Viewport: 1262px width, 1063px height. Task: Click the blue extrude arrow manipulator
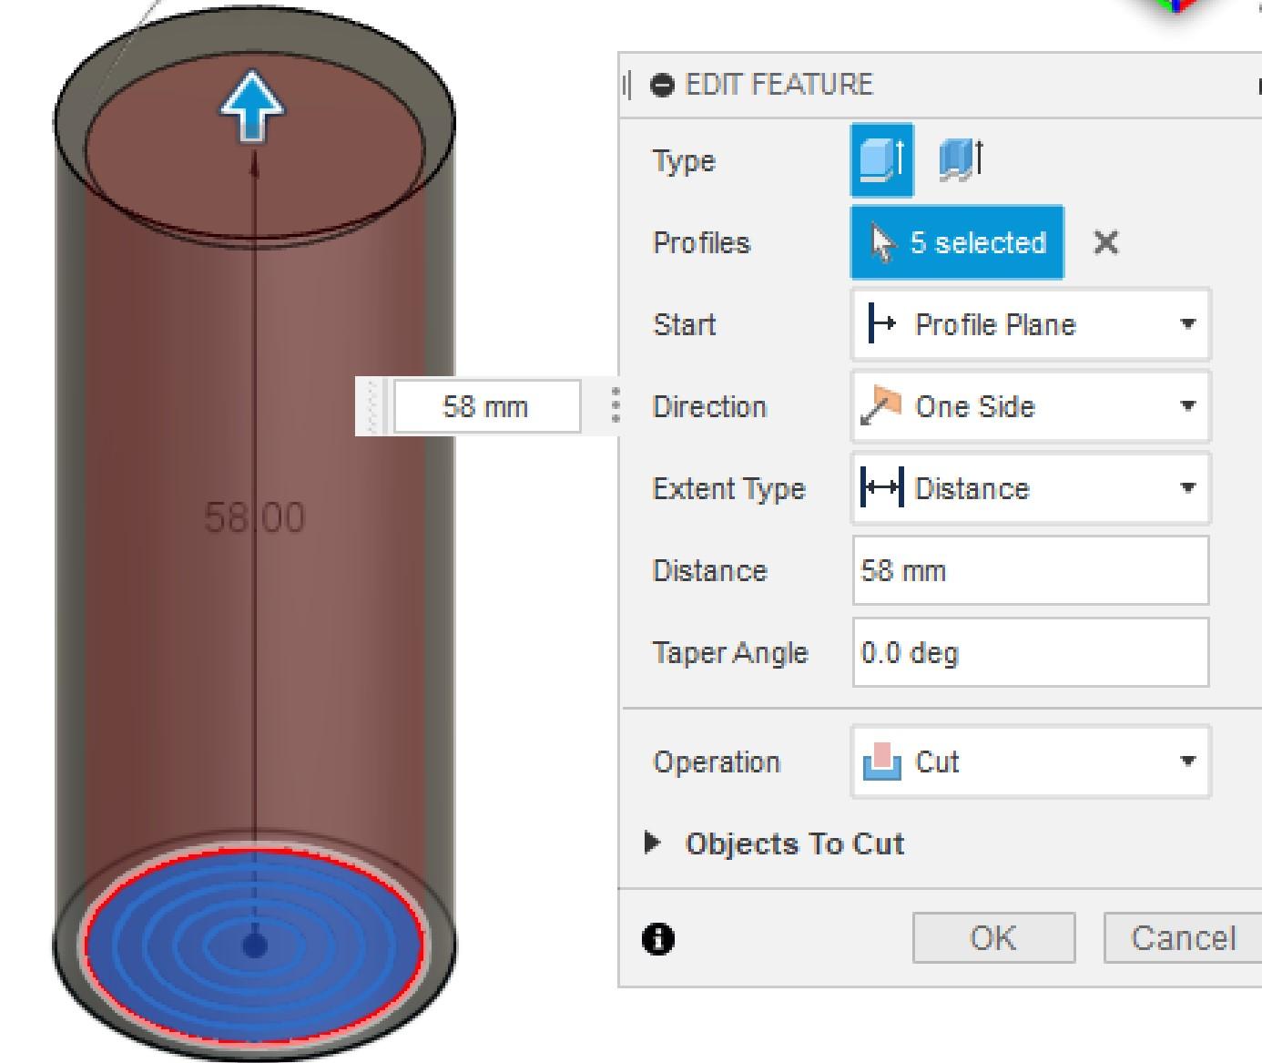[x=252, y=107]
